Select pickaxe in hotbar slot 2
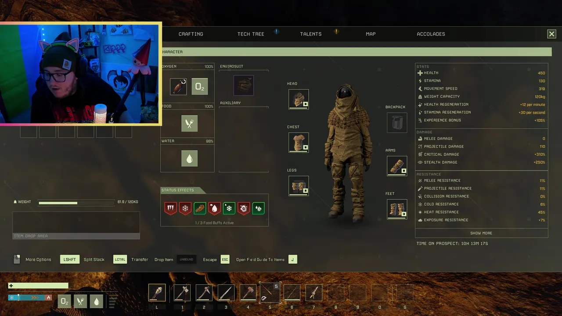Viewport: 562px width, 316px height. 204,293
